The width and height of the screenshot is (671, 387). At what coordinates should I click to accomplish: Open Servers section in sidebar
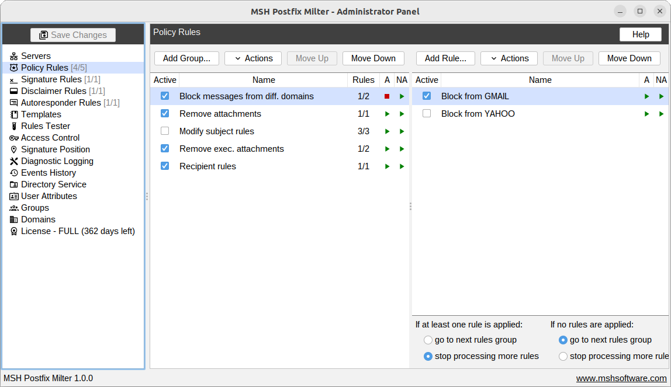pyautogui.click(x=36, y=56)
